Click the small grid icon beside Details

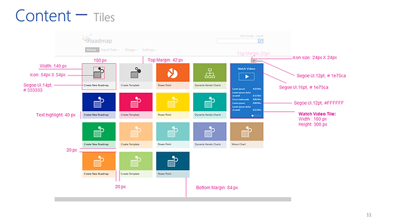pos(253,61)
